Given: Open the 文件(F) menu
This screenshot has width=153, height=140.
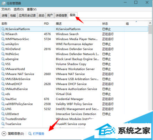Looking at the screenshot, I should (6, 9).
